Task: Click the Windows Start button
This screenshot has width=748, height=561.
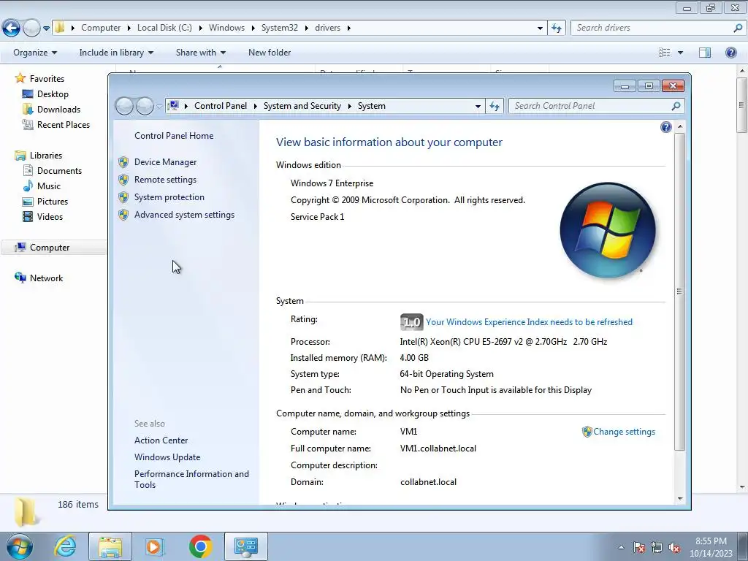Action: coord(20,546)
